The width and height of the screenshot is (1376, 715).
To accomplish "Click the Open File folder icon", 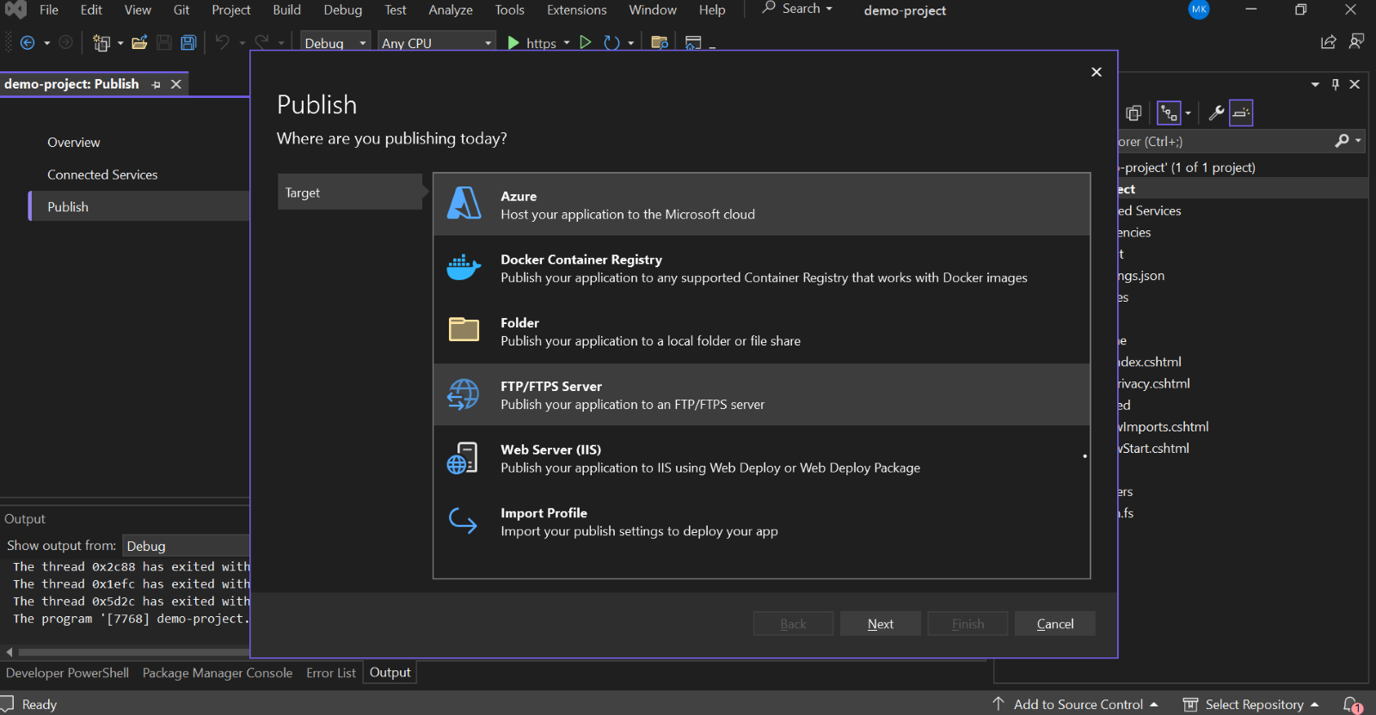I will pos(139,42).
